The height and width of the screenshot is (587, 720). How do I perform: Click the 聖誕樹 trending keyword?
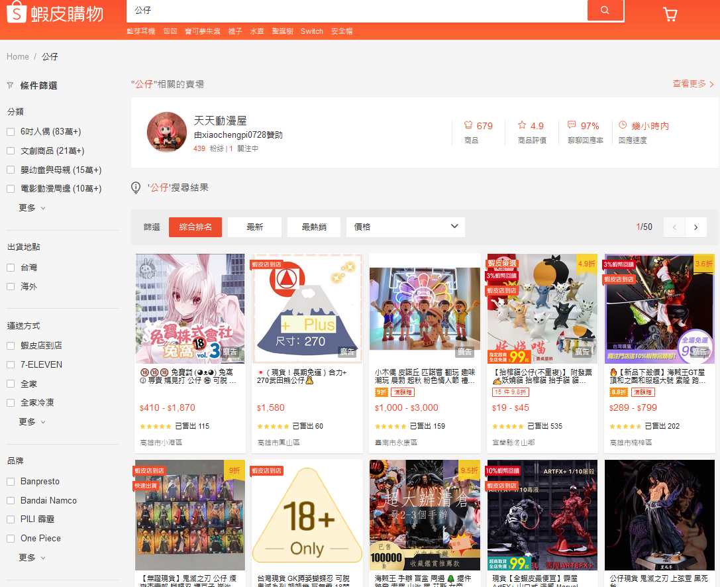tap(282, 31)
